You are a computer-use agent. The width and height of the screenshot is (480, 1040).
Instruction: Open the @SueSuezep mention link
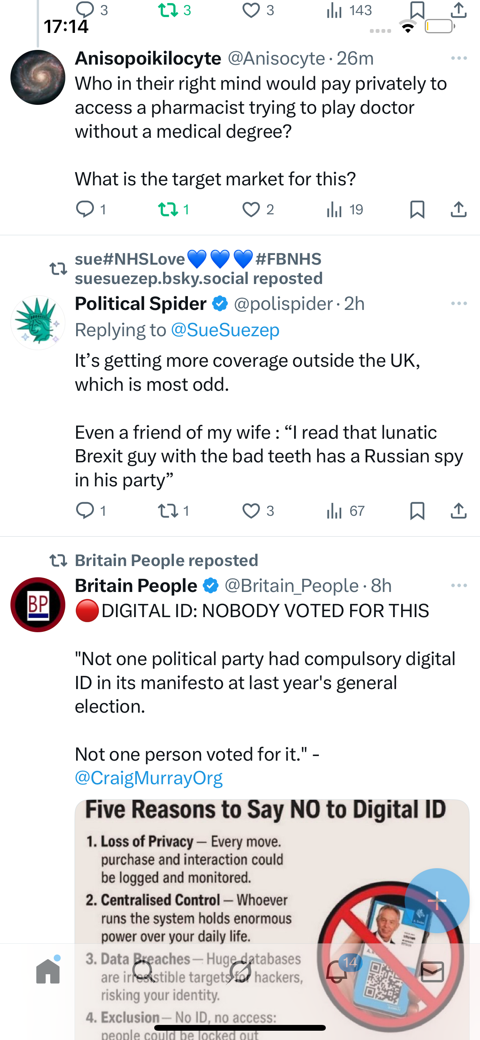pyautogui.click(x=225, y=330)
